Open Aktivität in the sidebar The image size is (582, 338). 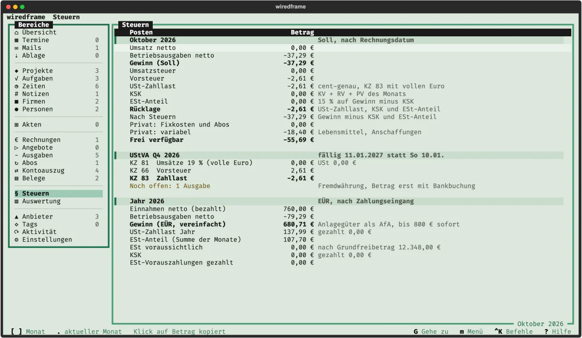tap(58, 232)
